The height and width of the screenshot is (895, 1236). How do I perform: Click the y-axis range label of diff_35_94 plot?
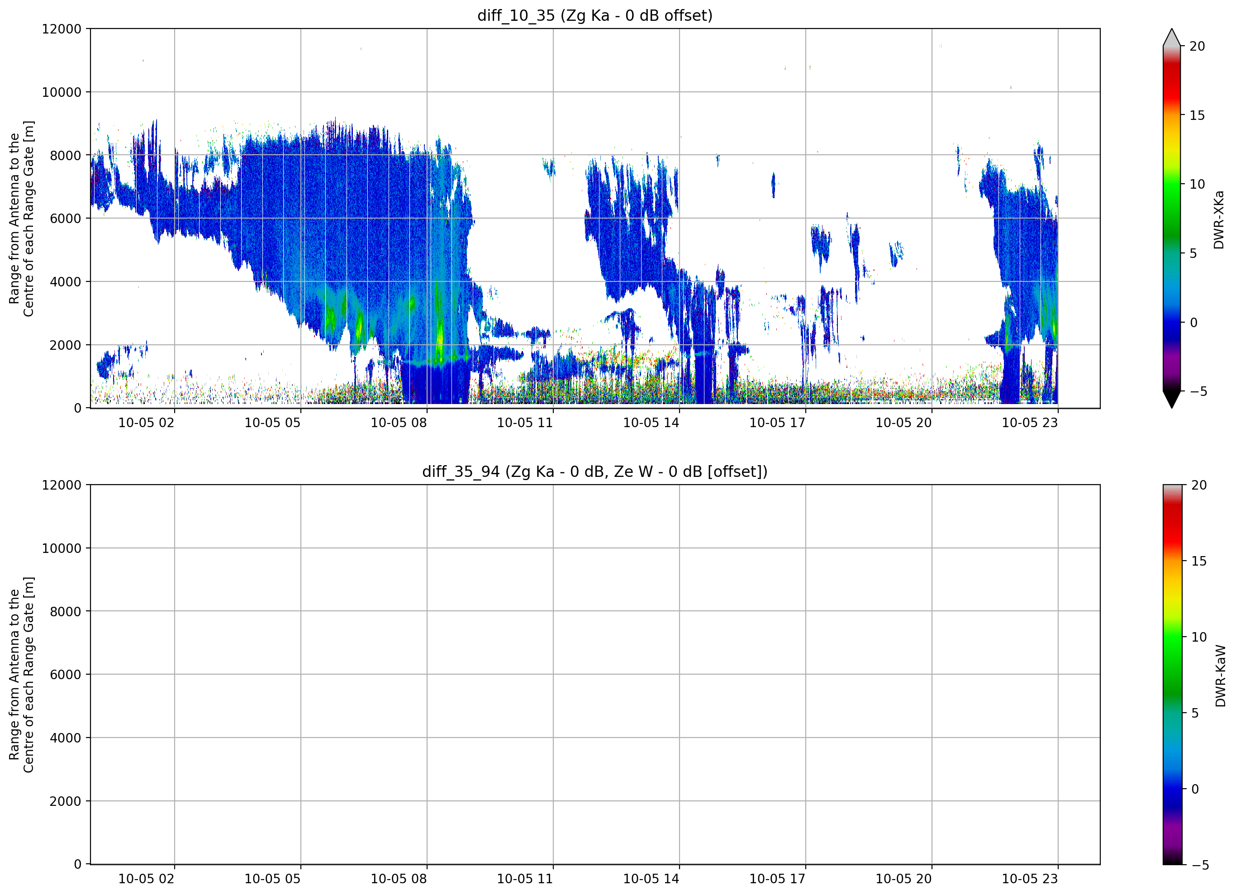(x=21, y=675)
